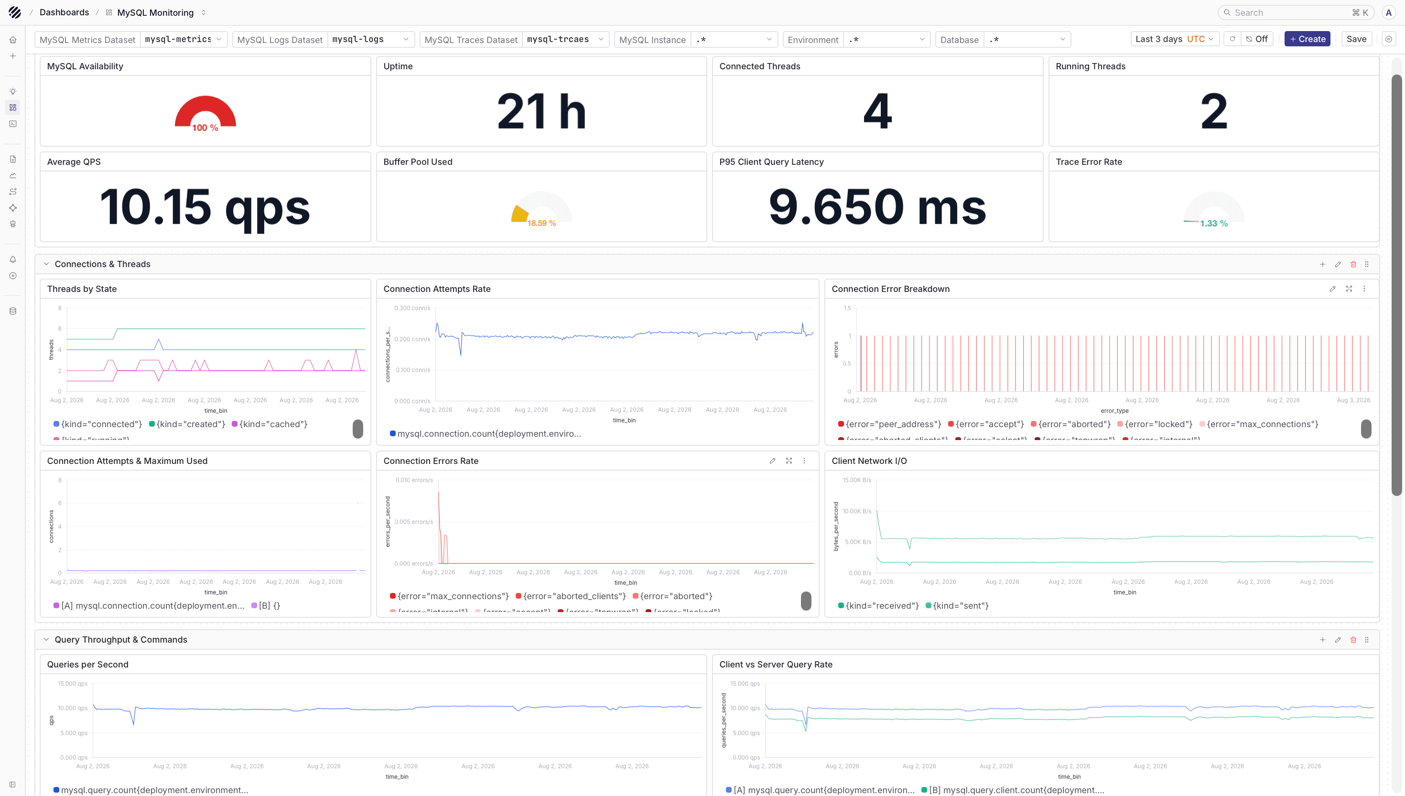This screenshot has height=796, width=1405.
Task: Toggle error="max_connections" legend in Connection Errors Rate
Action: click(x=449, y=596)
